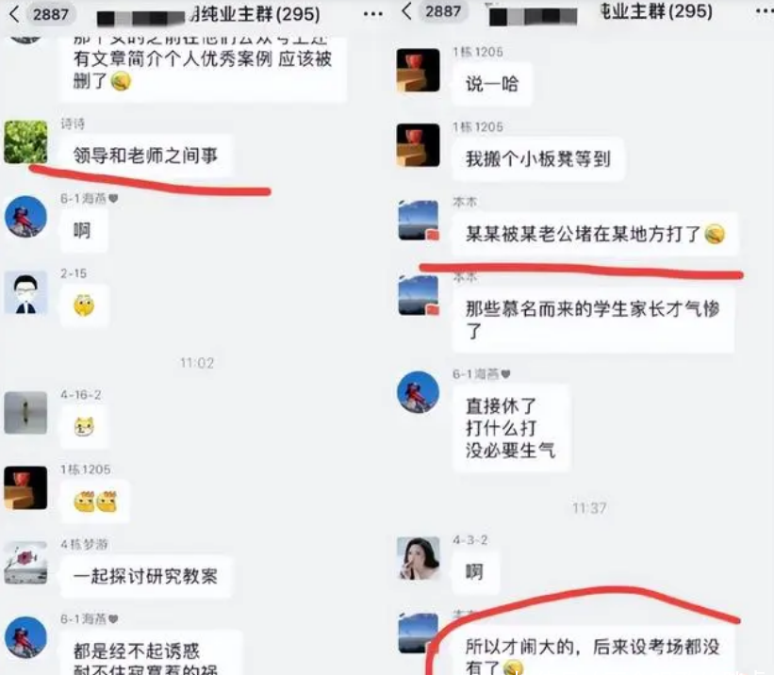
Task: Tap the message 一起探讨研究教案
Action: click(145, 576)
